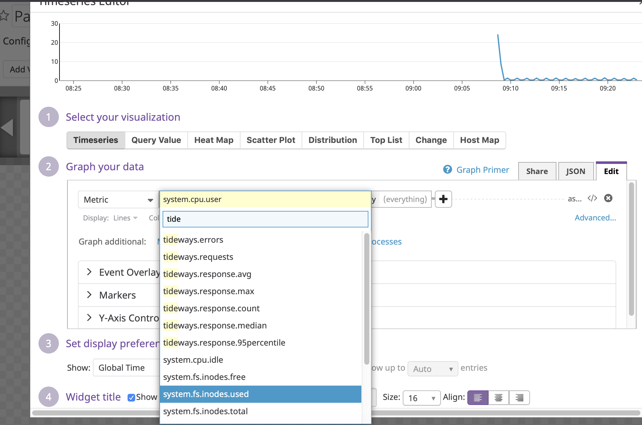Choose tideways.requests from the list
Viewport: 642px width, 425px height.
pyautogui.click(x=261, y=257)
